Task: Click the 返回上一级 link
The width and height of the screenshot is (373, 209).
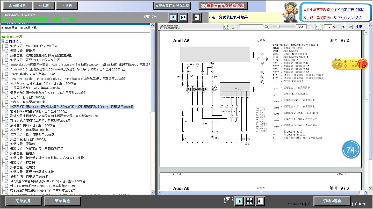Action: [x=14, y=37]
